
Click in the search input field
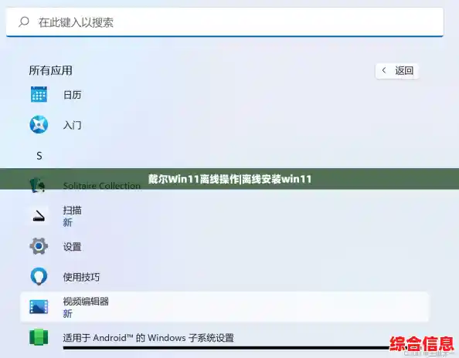[x=225, y=22]
